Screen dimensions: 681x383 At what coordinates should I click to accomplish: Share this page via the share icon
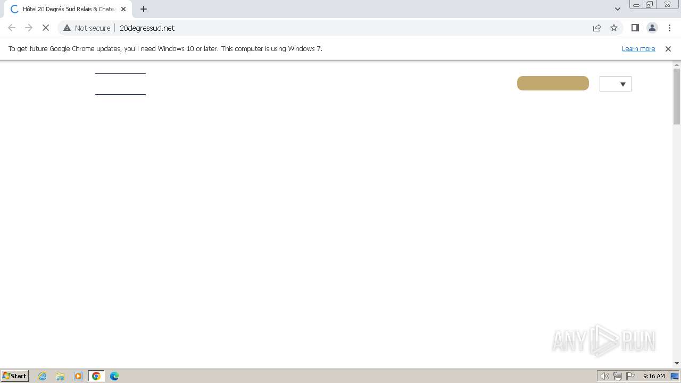(597, 28)
